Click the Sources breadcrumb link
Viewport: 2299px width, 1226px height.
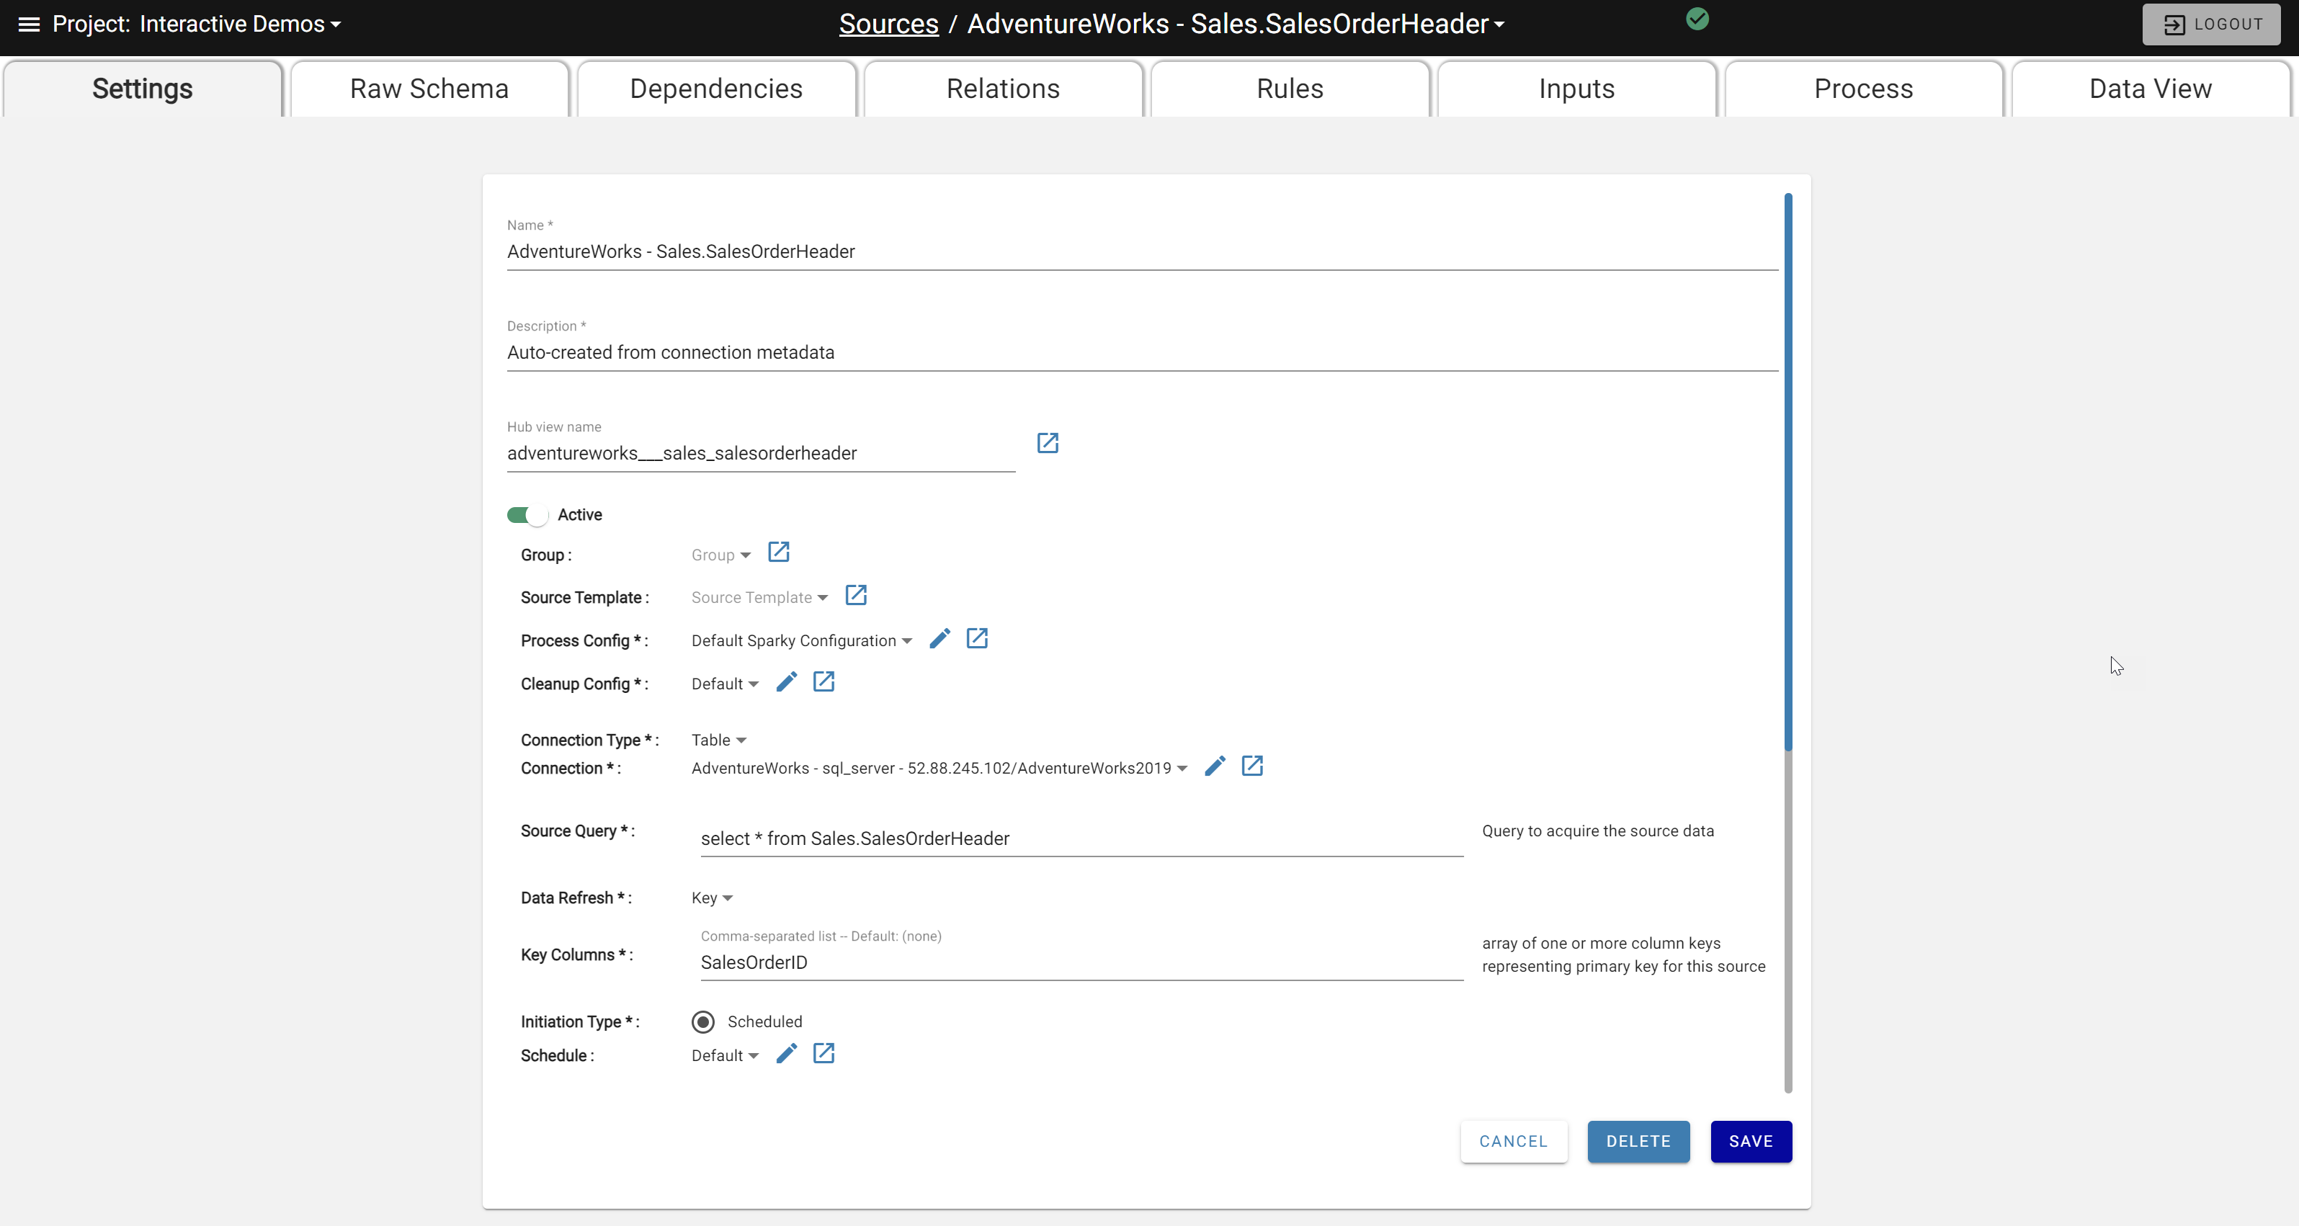(x=888, y=24)
